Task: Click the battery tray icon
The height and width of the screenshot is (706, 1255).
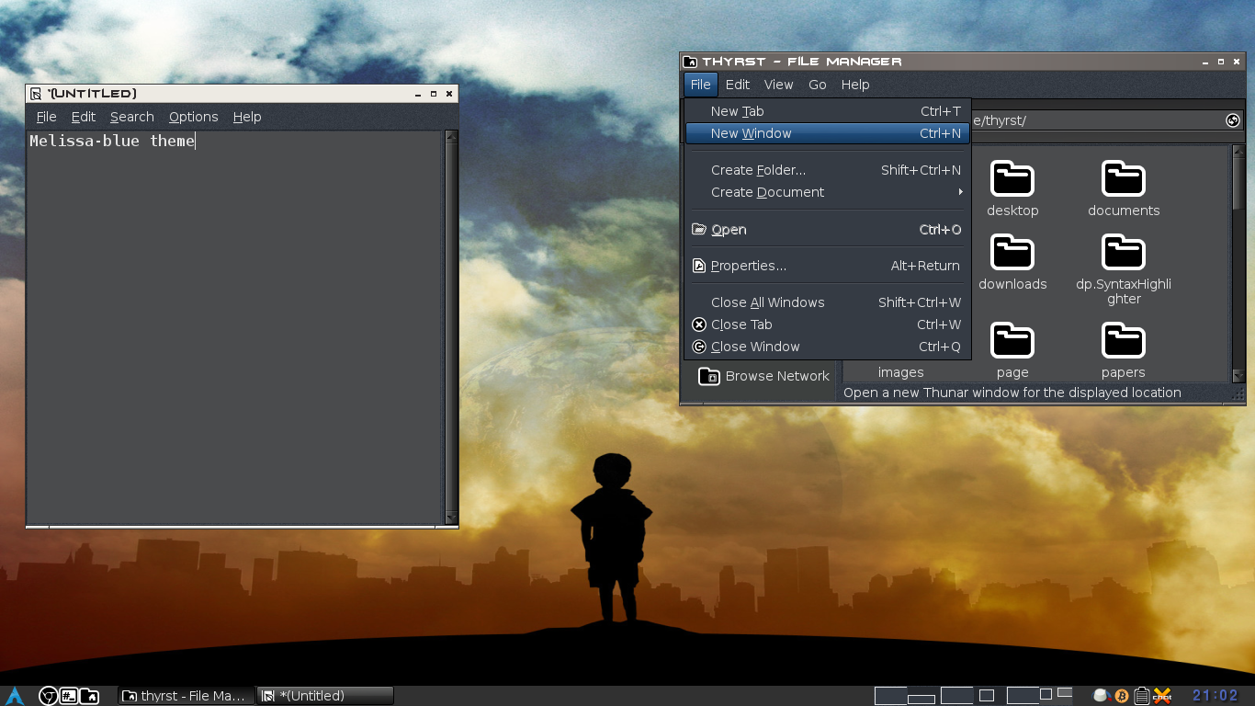Action: (x=1141, y=696)
